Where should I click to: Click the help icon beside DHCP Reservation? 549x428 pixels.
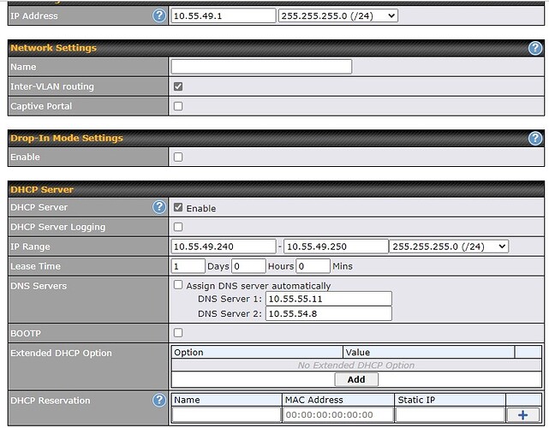158,400
